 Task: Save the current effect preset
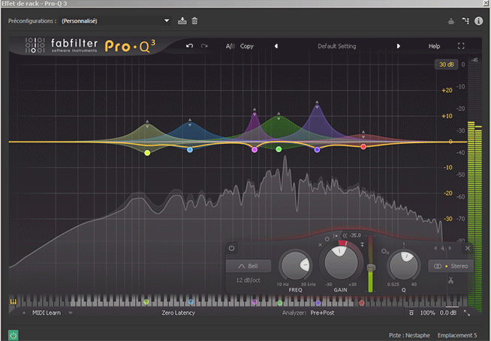(x=182, y=21)
